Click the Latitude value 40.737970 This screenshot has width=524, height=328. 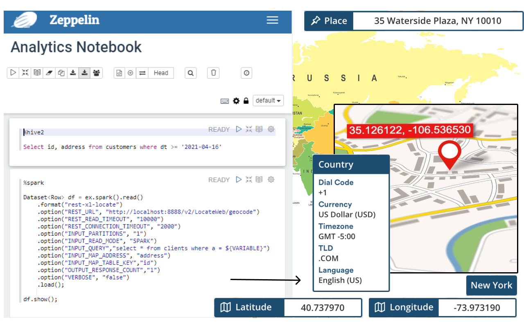tap(323, 308)
